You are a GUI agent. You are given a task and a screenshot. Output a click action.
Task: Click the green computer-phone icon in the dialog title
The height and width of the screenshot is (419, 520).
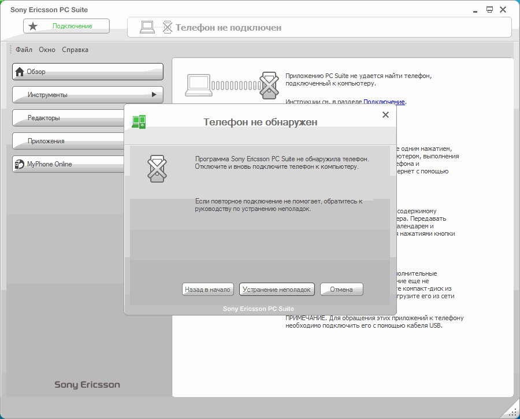[139, 121]
